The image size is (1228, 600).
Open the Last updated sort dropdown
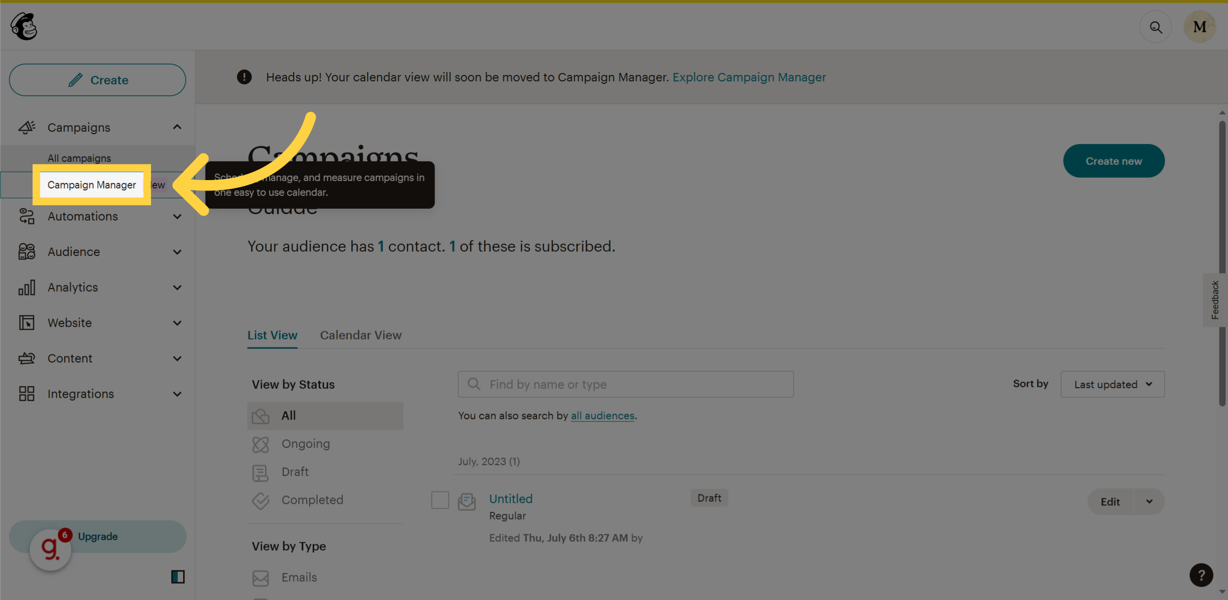[x=1113, y=384]
